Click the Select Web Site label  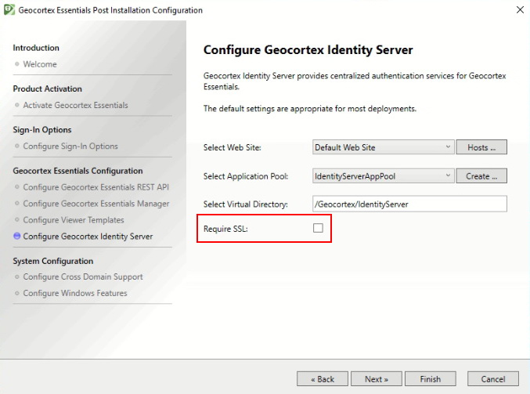(x=233, y=148)
